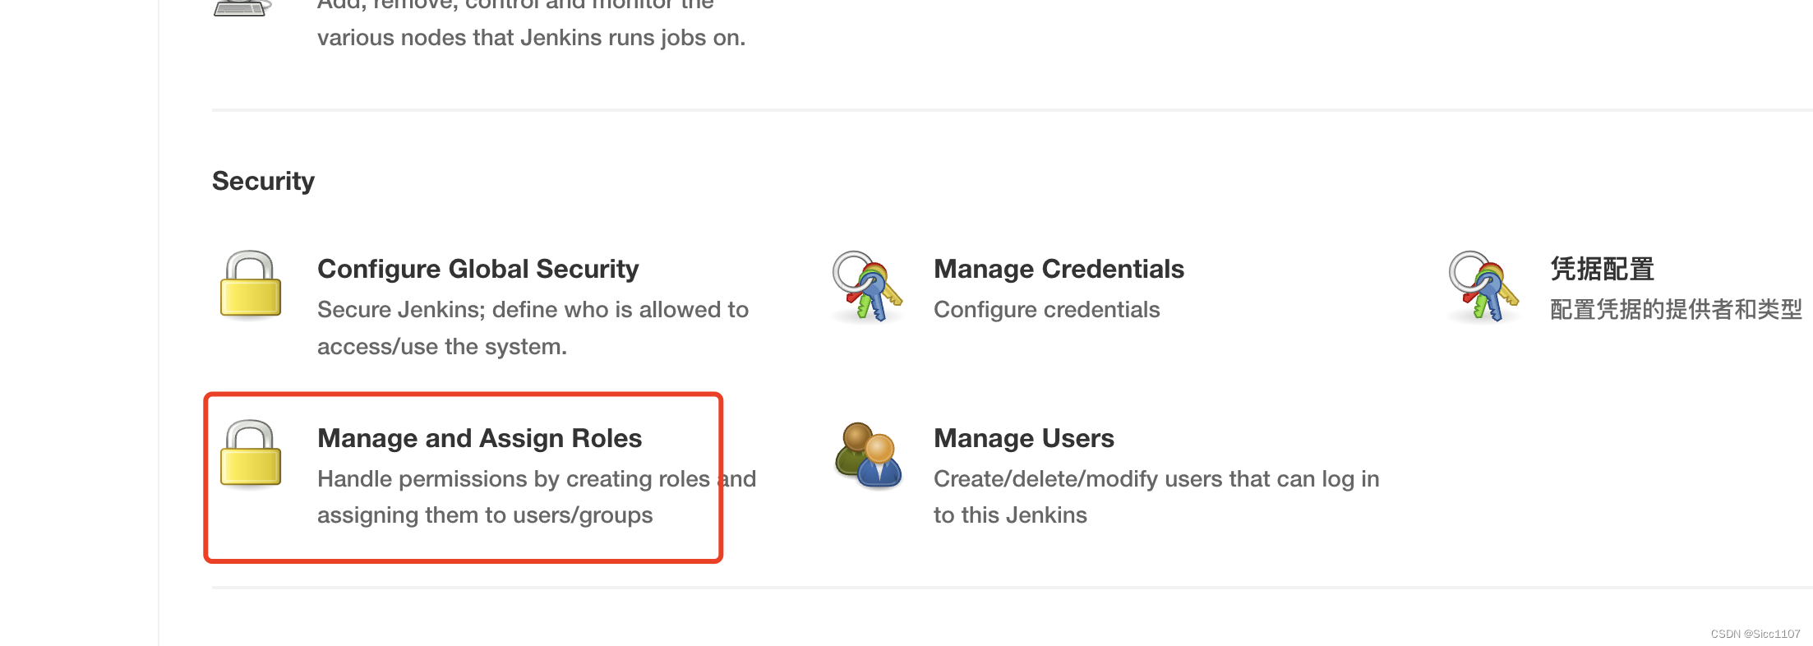1813x646 pixels.
Task: Click the CSDN @Sicc1107 watermark
Action: point(1755,634)
